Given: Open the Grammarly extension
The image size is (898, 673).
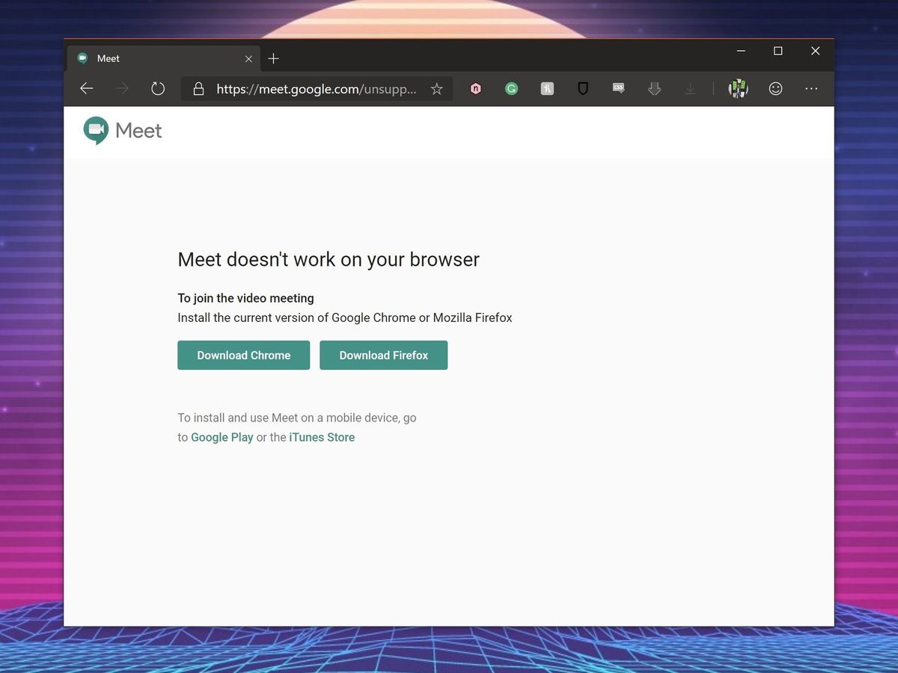Looking at the screenshot, I should pyautogui.click(x=511, y=88).
